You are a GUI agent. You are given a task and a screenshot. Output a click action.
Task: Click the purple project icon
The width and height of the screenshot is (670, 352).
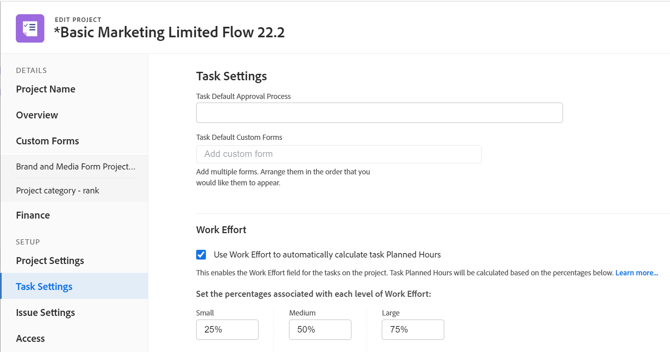[x=30, y=28]
